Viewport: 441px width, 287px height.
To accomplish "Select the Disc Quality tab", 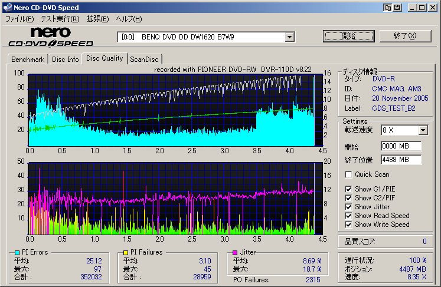I will tap(104, 58).
